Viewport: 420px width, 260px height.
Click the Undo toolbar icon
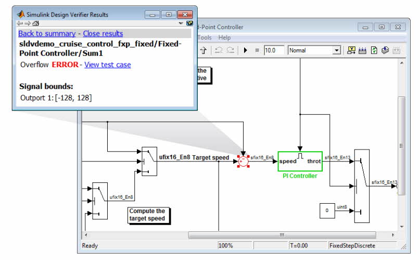219,50
